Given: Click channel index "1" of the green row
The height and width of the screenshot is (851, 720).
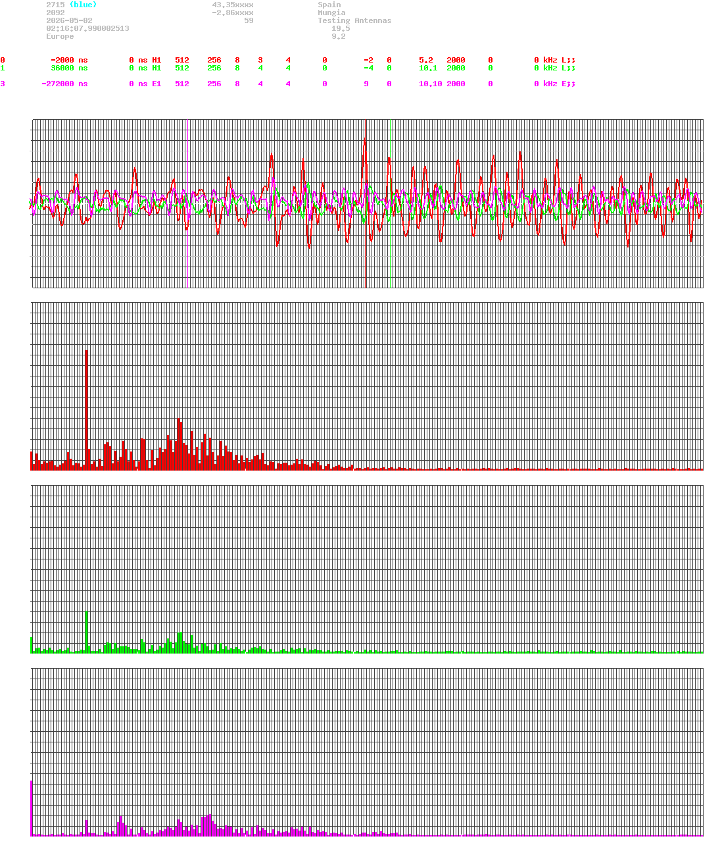Looking at the screenshot, I should pyautogui.click(x=3, y=68).
